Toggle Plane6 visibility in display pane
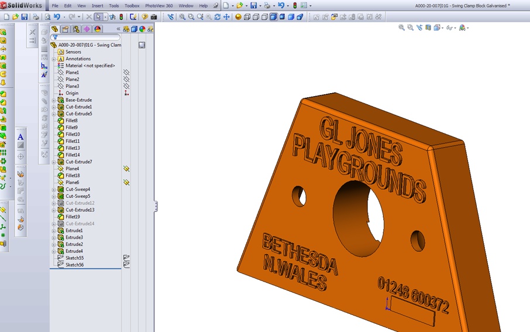The height and width of the screenshot is (332, 530). click(x=126, y=183)
